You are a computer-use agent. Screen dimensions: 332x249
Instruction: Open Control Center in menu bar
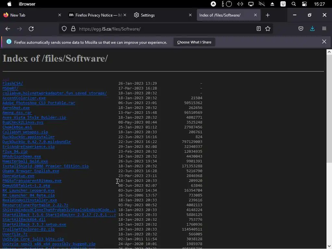pyautogui.click(x=304, y=4)
